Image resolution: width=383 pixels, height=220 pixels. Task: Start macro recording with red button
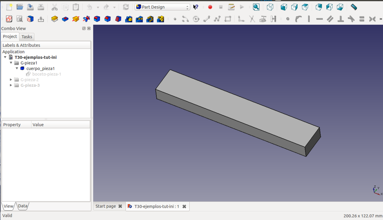(210, 7)
